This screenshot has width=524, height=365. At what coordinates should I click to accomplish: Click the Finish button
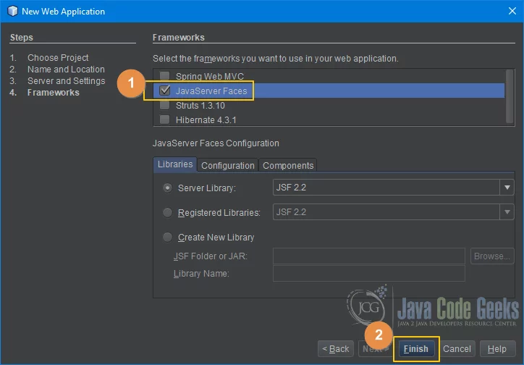(415, 348)
